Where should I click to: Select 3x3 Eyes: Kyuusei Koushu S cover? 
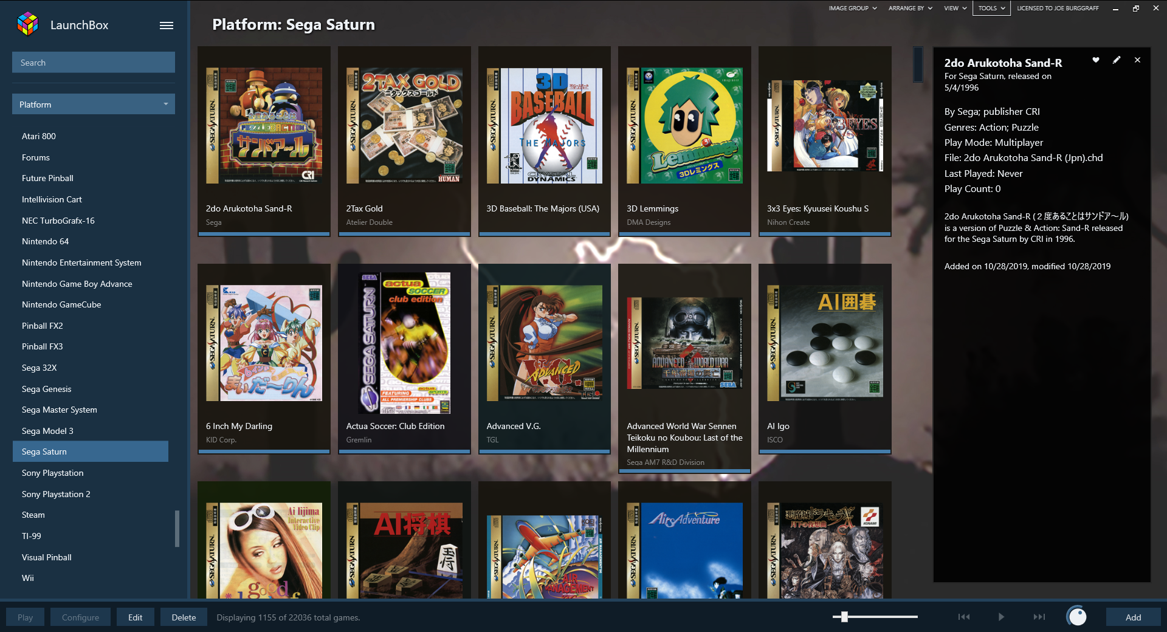pyautogui.click(x=825, y=125)
